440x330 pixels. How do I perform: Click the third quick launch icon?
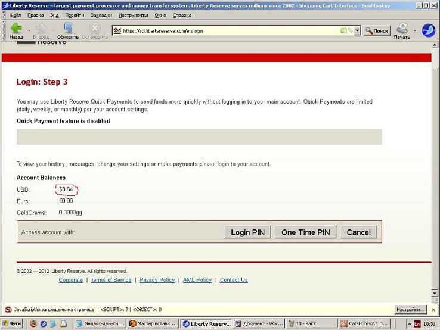coord(53,323)
